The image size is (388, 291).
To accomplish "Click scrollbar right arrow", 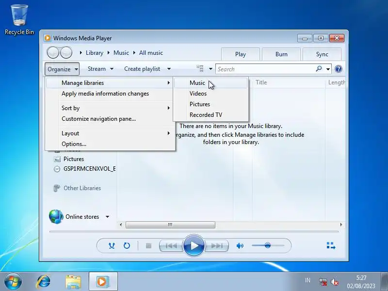I will click(341, 225).
